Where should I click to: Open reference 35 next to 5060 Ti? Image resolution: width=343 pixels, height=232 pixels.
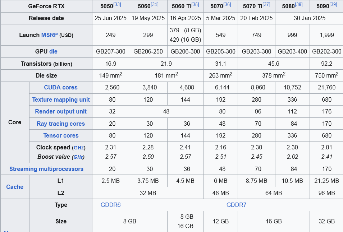tap(195, 4)
